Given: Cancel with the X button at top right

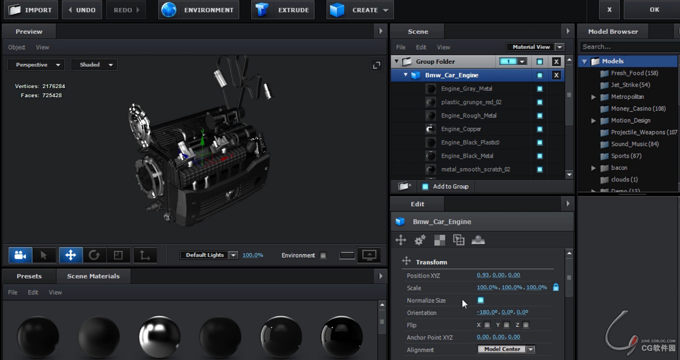Looking at the screenshot, I should pos(609,10).
